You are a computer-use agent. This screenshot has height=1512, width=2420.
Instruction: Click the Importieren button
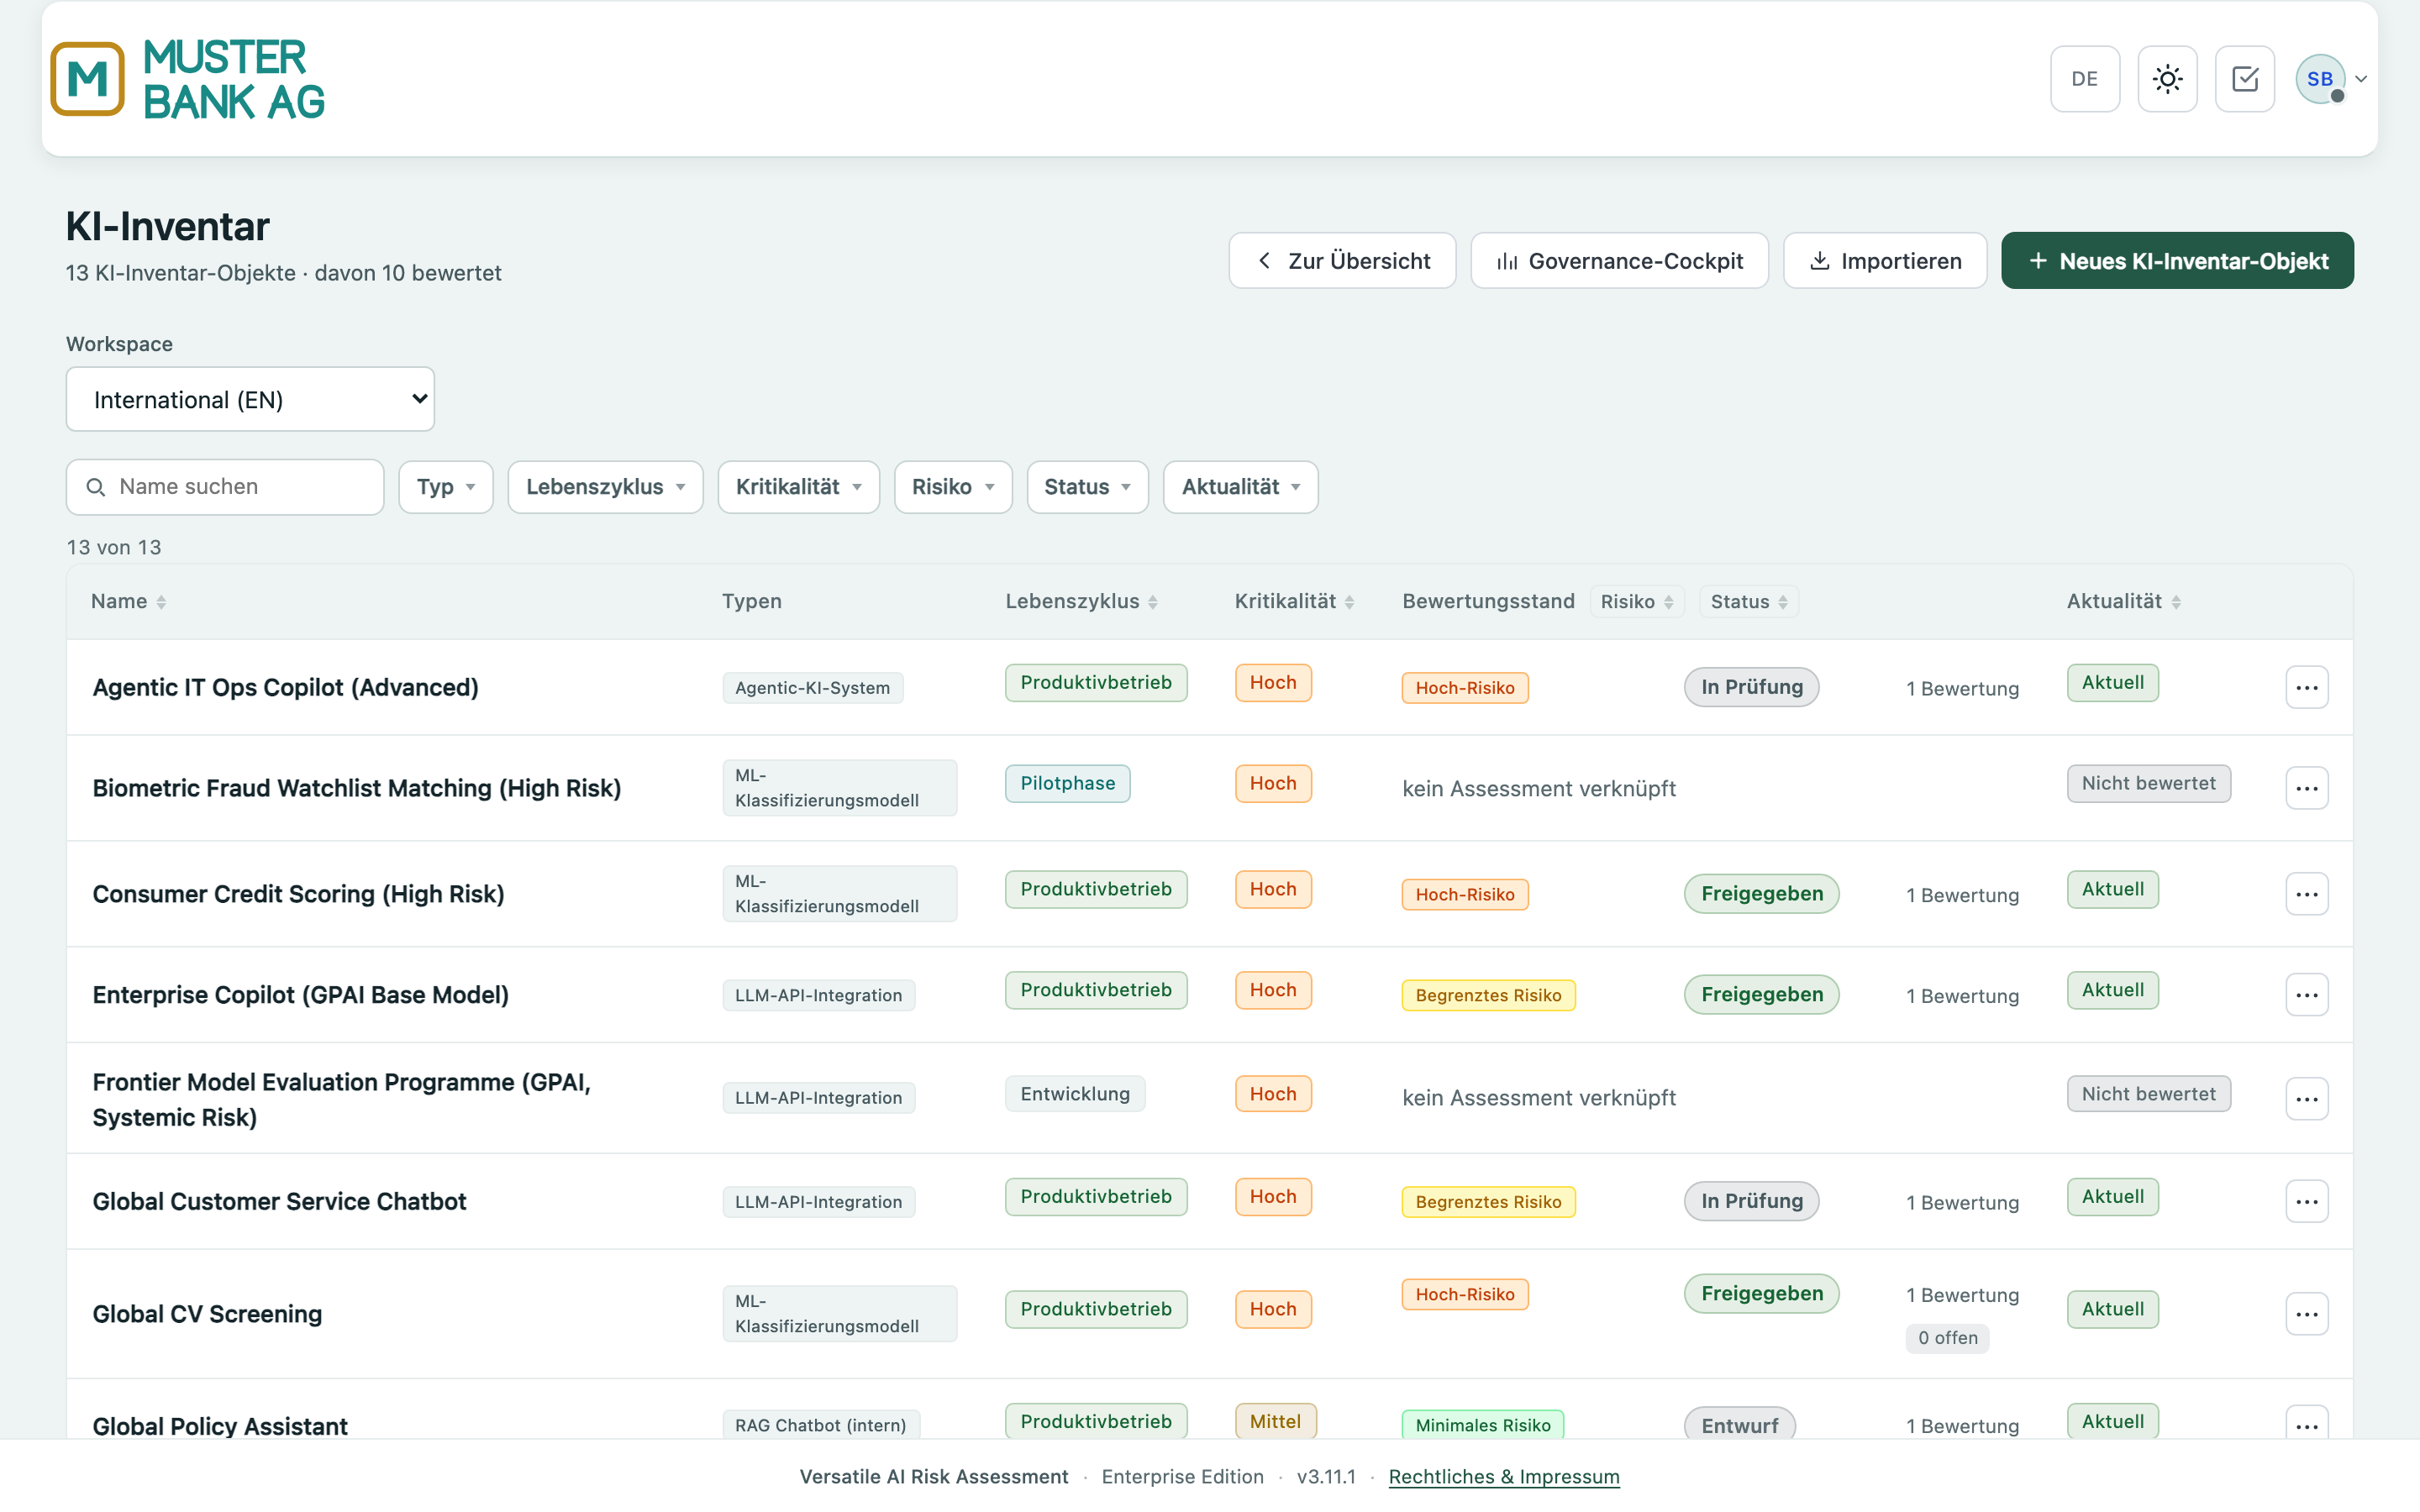tap(1885, 261)
